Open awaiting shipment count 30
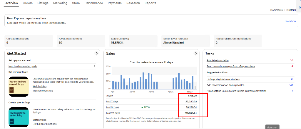The width and height of the screenshot is (301, 129). tap(61, 43)
